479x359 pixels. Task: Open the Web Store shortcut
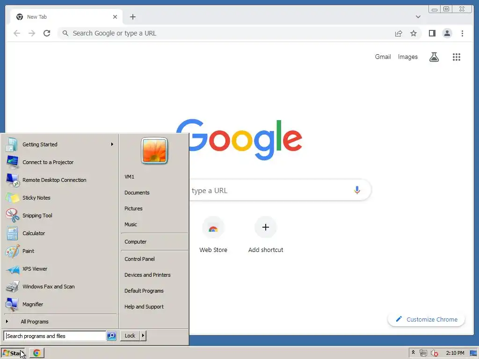click(x=213, y=235)
